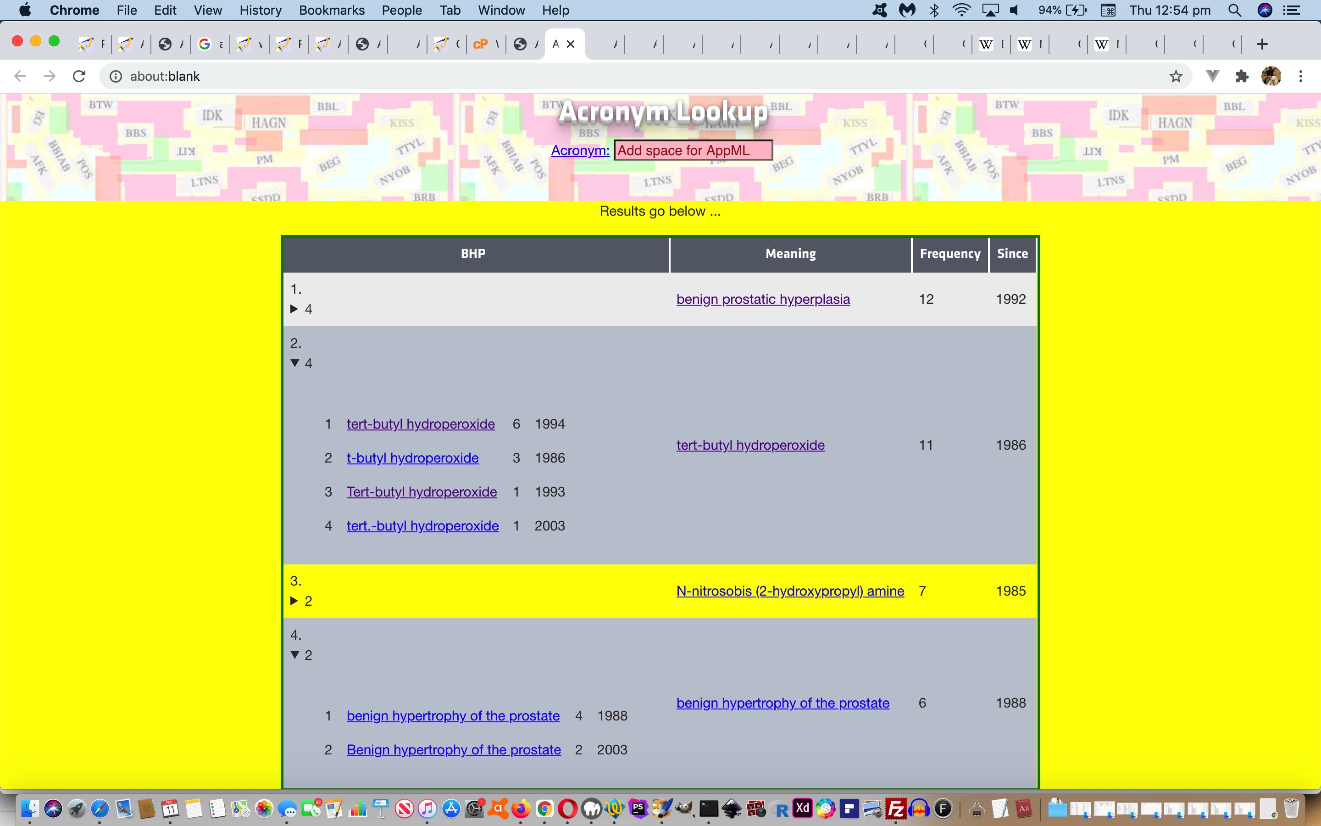1321x826 pixels.
Task: Click the benign prostatic hyperplasia link
Action: (762, 298)
